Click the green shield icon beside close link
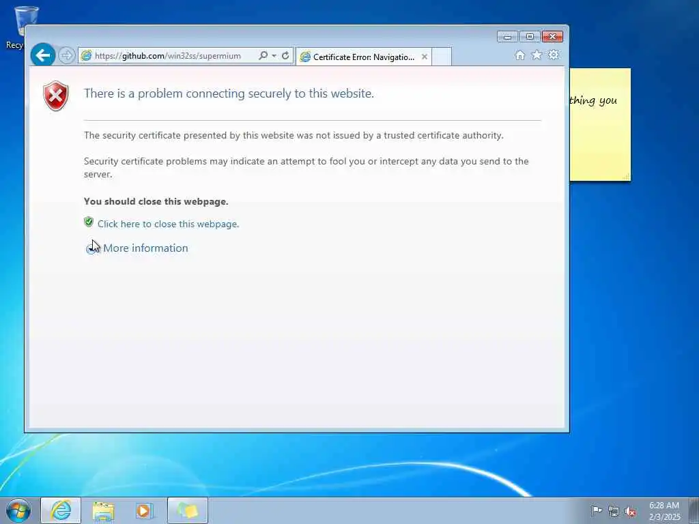699x524 pixels. (x=89, y=222)
